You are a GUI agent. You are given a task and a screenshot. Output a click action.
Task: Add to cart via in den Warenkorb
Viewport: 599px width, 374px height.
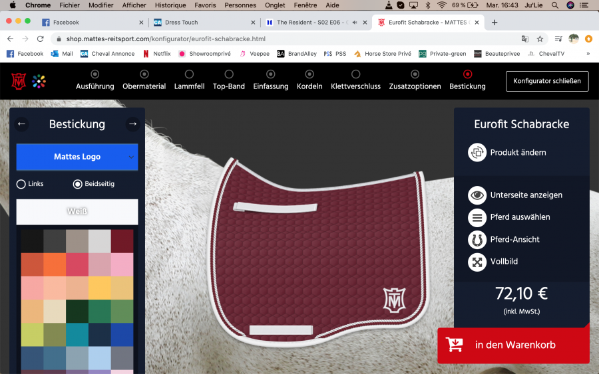[x=514, y=345]
